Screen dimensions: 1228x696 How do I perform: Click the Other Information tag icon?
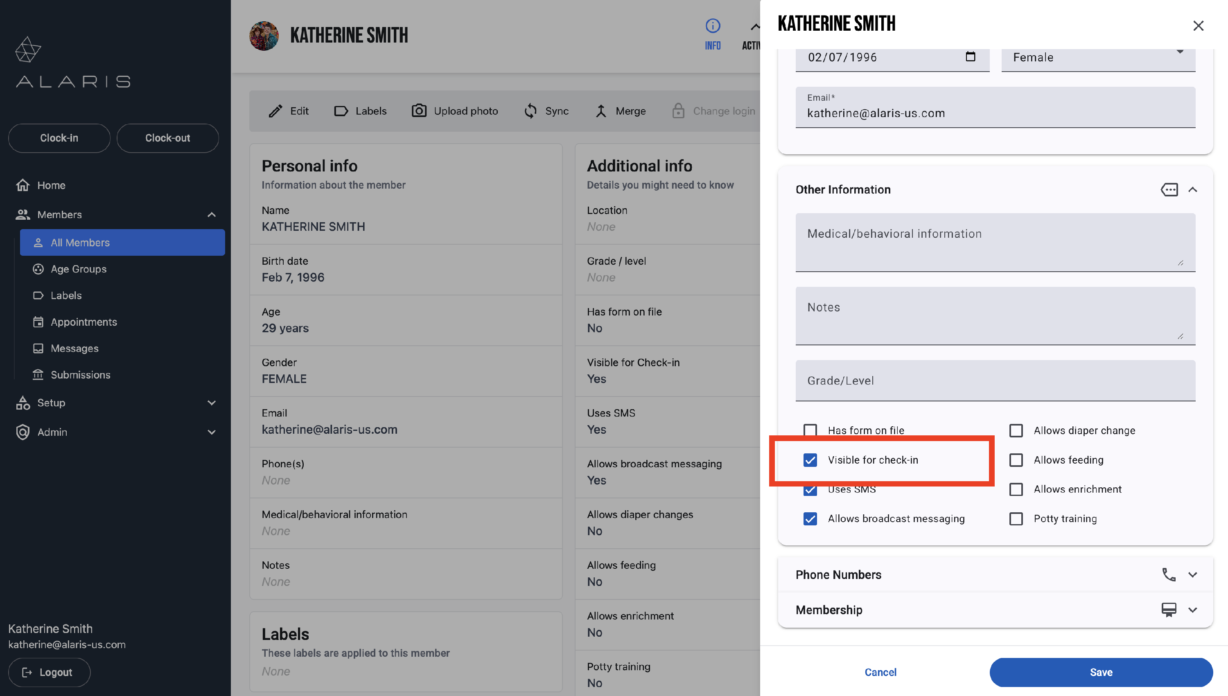(1169, 190)
